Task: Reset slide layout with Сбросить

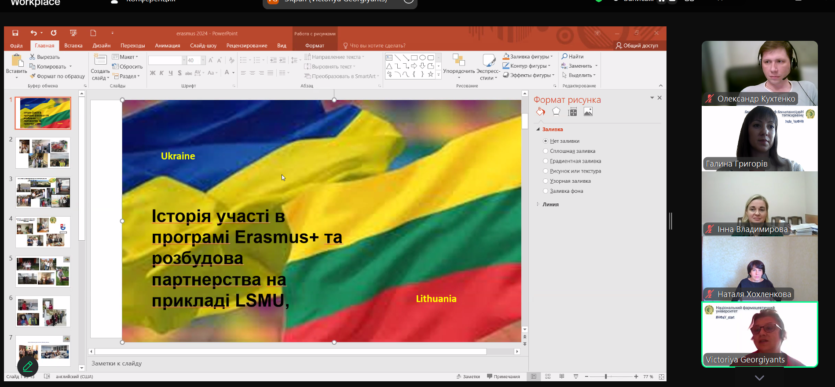Action: click(x=127, y=67)
